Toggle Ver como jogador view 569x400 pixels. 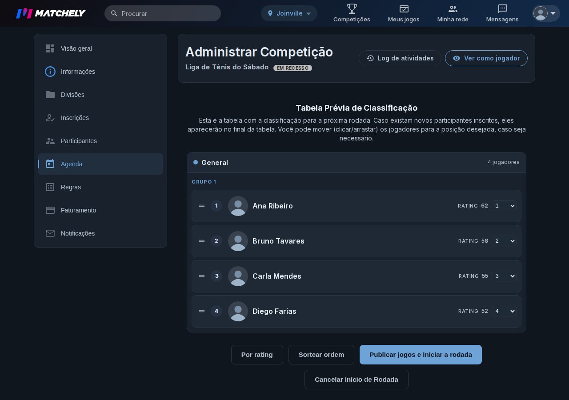486,58
